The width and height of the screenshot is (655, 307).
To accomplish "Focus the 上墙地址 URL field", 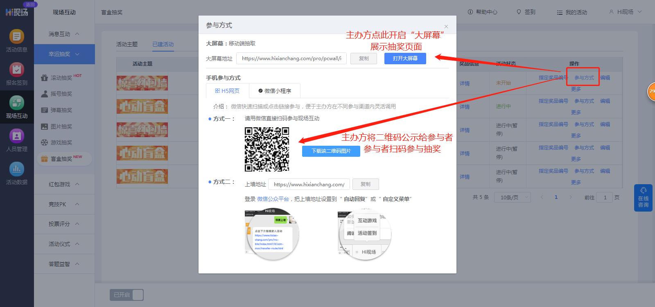I will [x=309, y=184].
